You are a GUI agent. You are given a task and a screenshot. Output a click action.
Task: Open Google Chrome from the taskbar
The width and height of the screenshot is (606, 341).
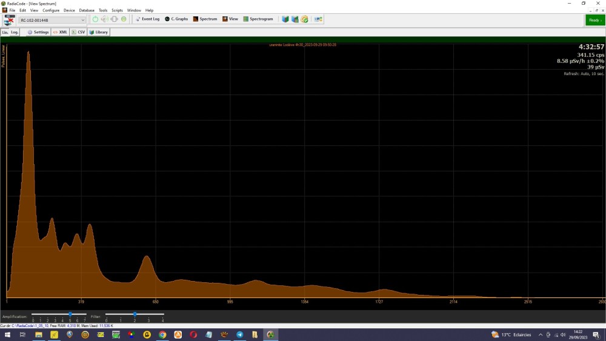(x=162, y=334)
